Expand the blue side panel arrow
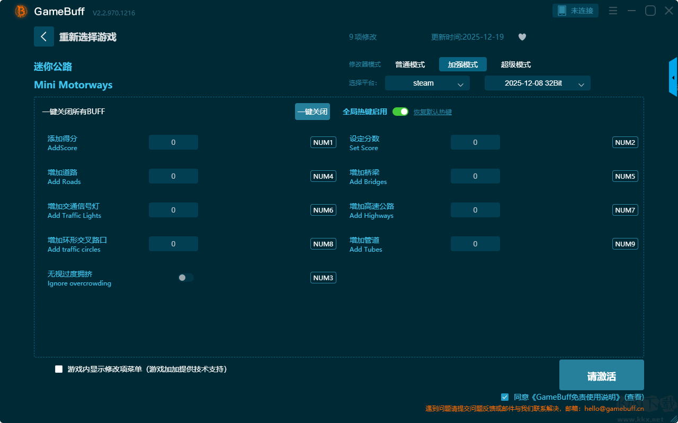 [673, 78]
